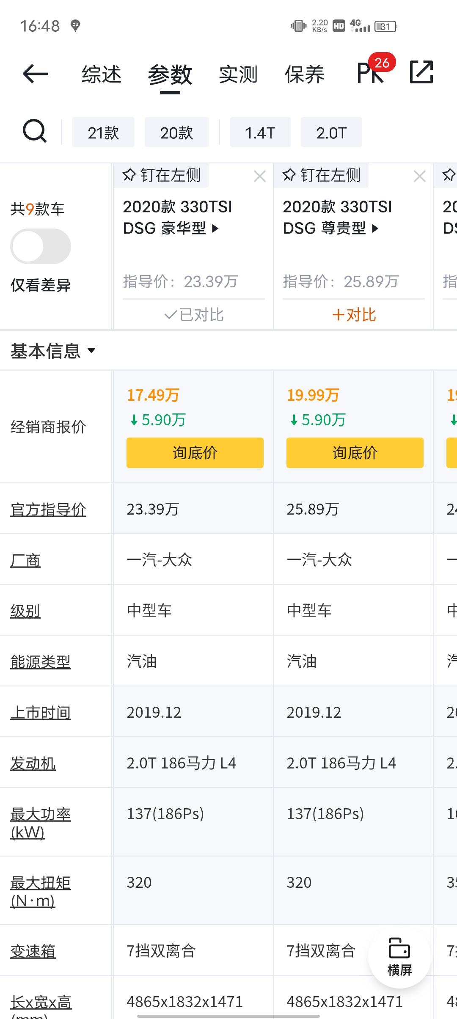Open the 实测 tab
The height and width of the screenshot is (1019, 457).
[x=238, y=74]
